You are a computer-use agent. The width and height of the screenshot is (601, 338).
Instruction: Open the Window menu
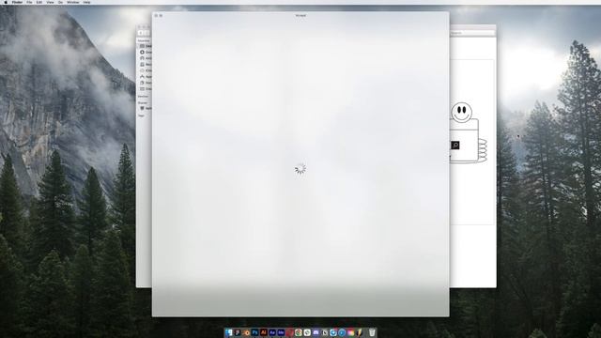point(73,2)
